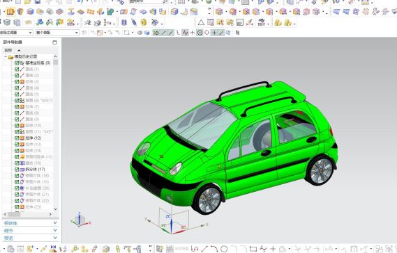Select the Arc tool in bottom toolbar

[x=214, y=249]
